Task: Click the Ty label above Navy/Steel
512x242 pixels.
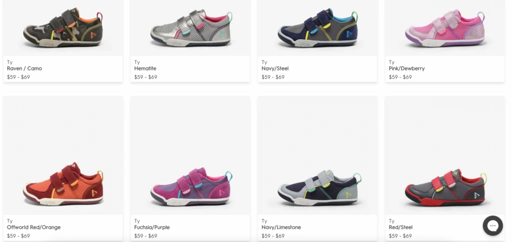Action: [264, 62]
